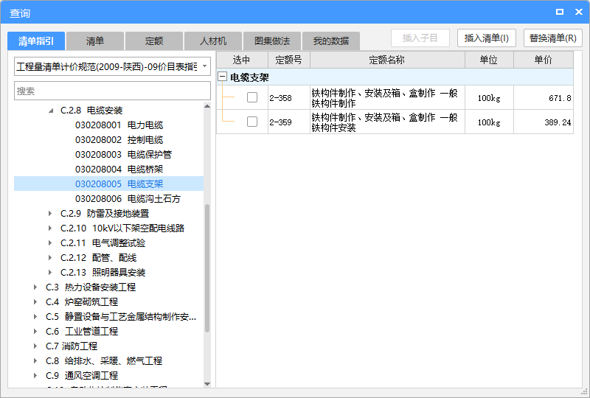The height and width of the screenshot is (398, 590).
Task: Click the 定额号 column header
Action: pos(288,60)
